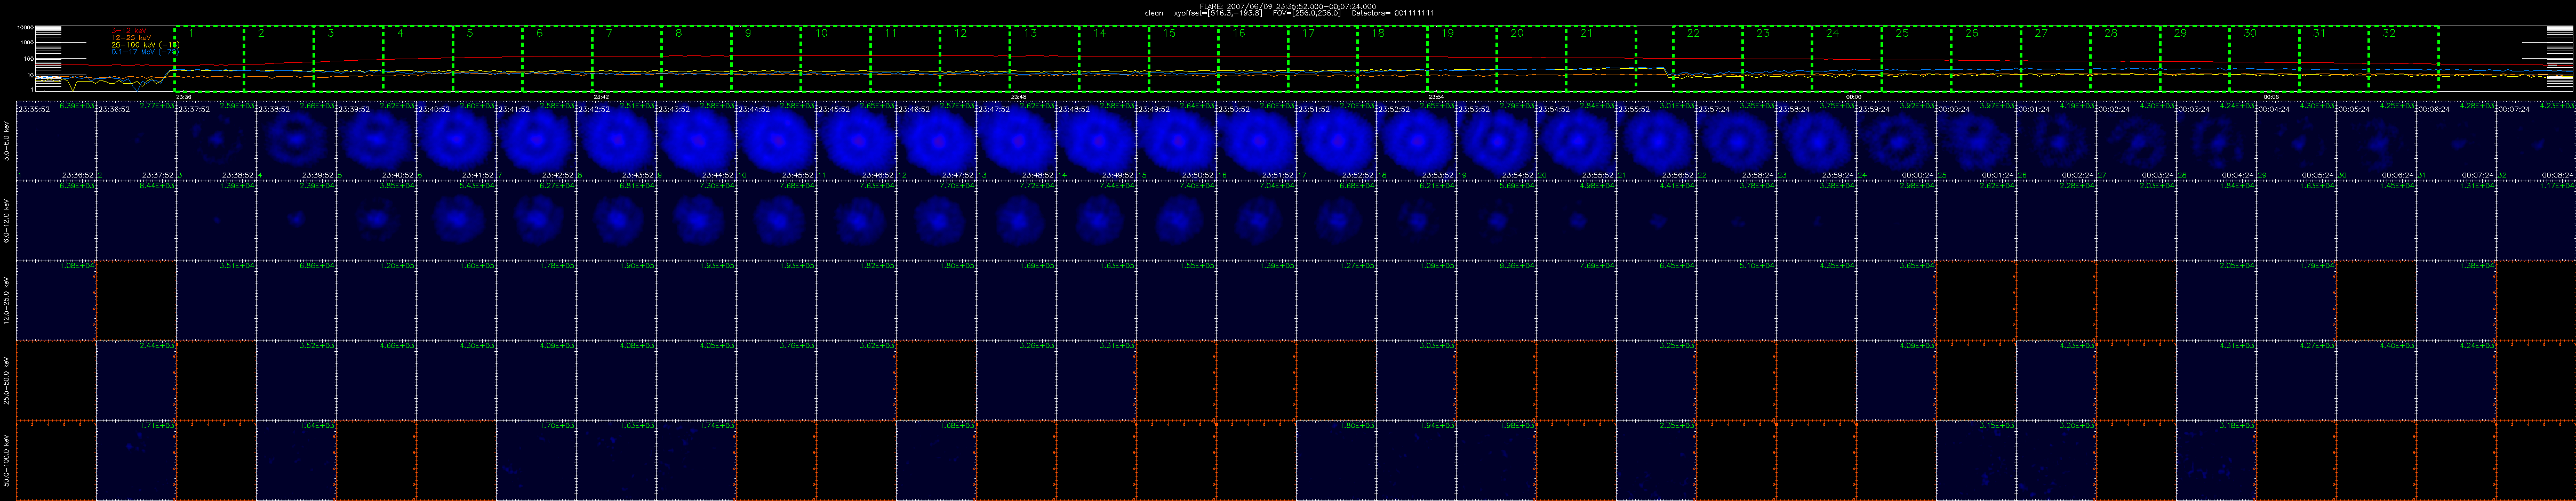Viewport: 2576px width, 501px height.
Task: Select interval marker 22 on the lightcurve
Action: pos(1693,33)
